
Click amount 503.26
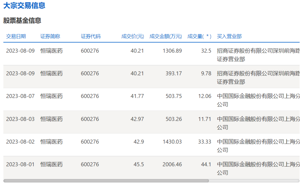tap(174, 119)
